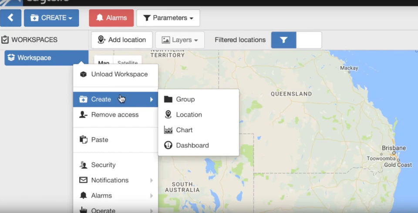
Task: Open the Notifications menu entry
Action: 115,180
